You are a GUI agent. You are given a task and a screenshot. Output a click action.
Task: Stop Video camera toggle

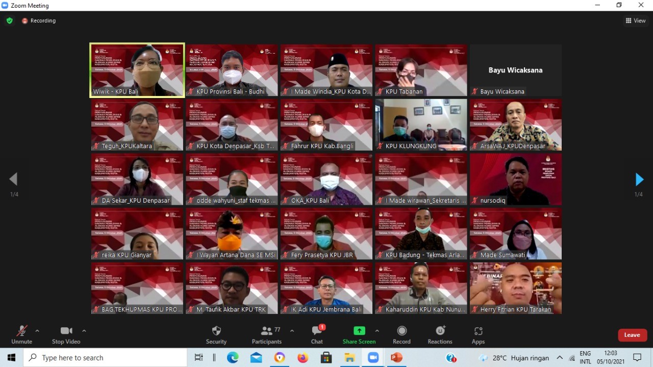[x=66, y=335]
